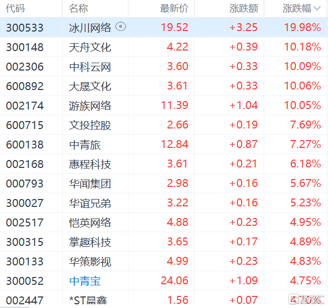Click the price 4.88
This screenshot has width=328, height=308.
[x=177, y=222]
